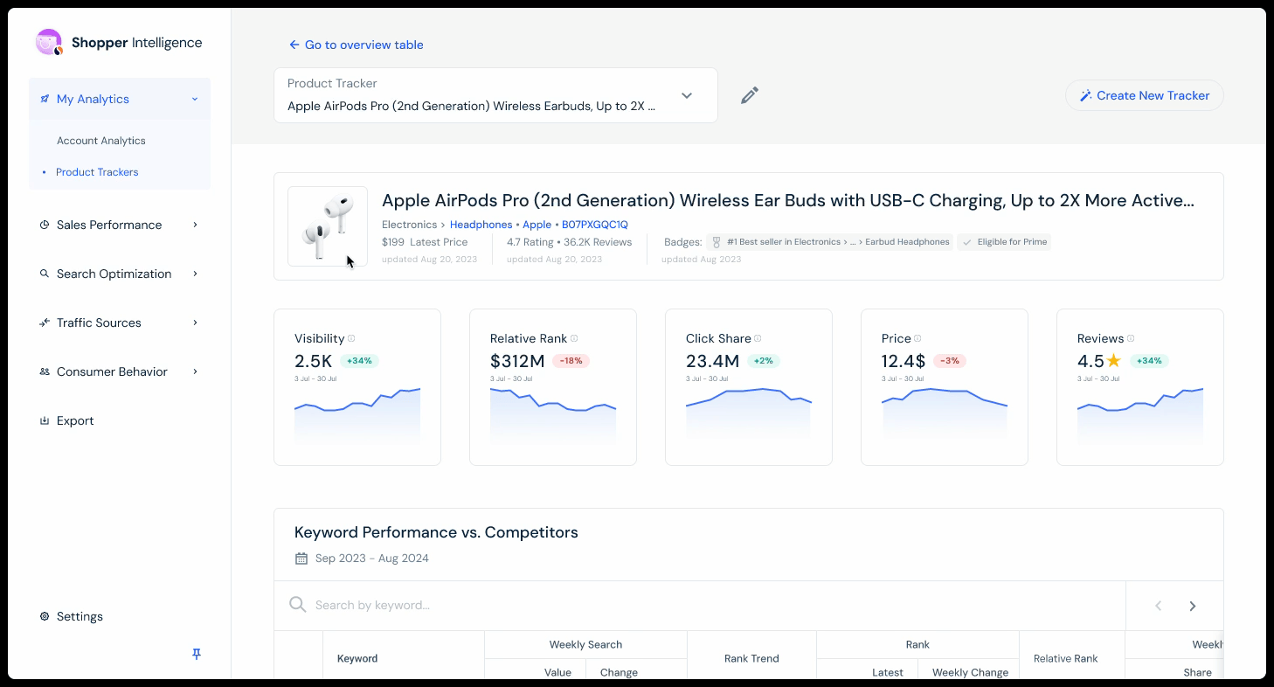The image size is (1274, 687).
Task: Click the info icon next to Visibility
Action: pos(351,338)
